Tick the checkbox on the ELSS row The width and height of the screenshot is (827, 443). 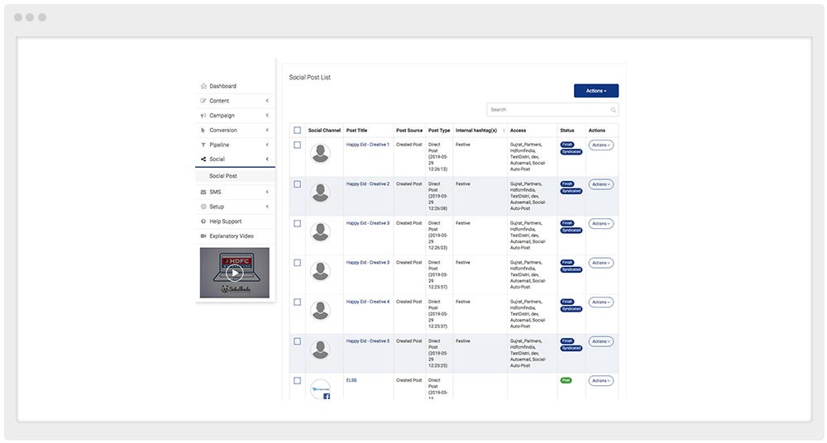298,381
